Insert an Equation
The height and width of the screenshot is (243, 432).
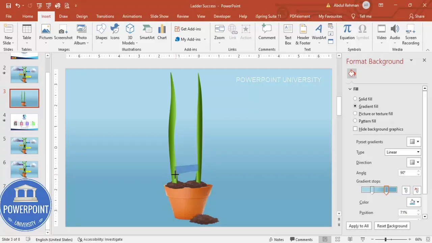(x=347, y=35)
